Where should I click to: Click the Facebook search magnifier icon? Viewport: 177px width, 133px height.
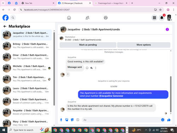[x=13, y=18]
